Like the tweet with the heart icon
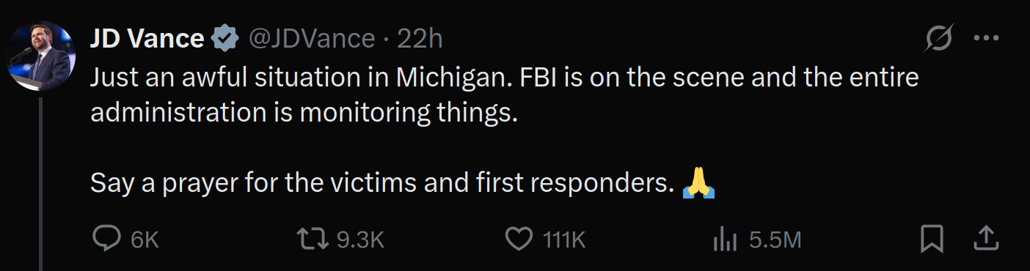This screenshot has width=1030, height=271. [x=519, y=239]
